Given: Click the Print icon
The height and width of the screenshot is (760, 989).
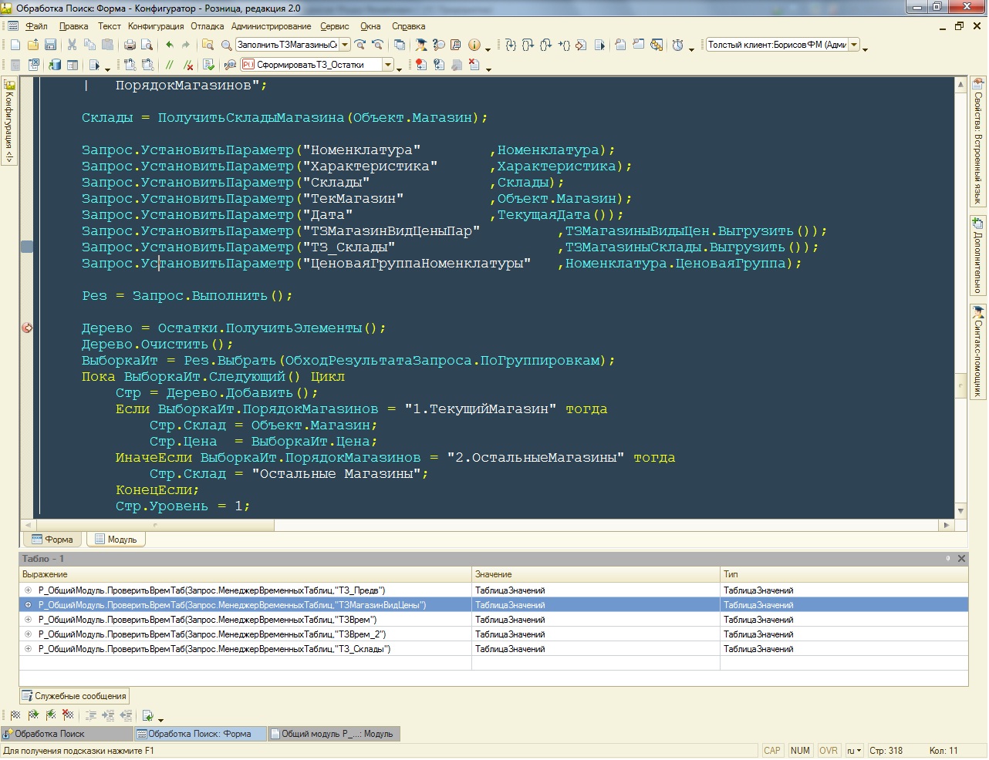Looking at the screenshot, I should [x=131, y=45].
